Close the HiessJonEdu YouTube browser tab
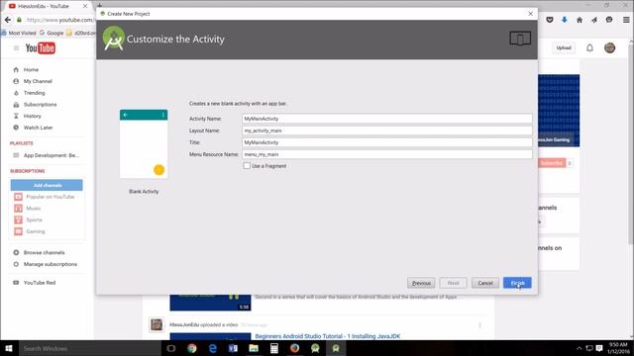 click(85, 6)
